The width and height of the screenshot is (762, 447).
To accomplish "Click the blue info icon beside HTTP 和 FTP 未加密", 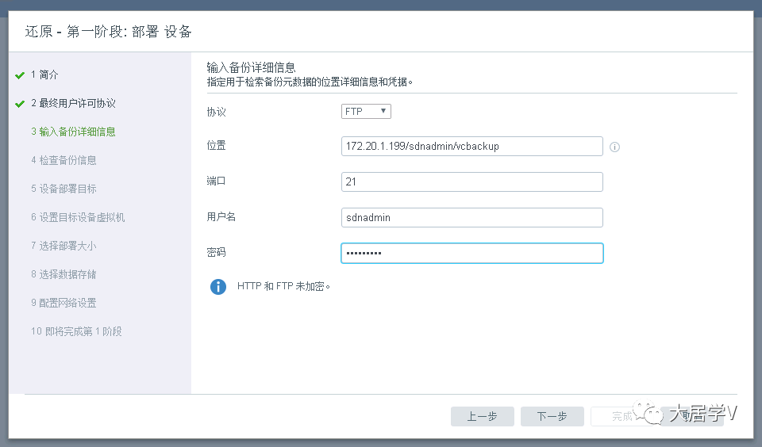I will [x=218, y=286].
